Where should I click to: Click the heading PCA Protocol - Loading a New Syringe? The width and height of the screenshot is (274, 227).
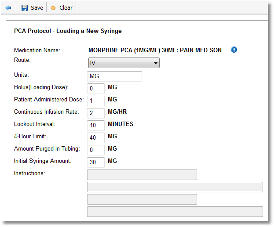[x=68, y=31]
